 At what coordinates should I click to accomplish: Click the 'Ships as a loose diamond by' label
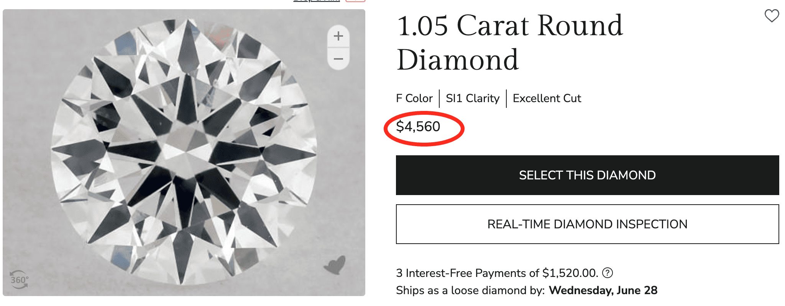coord(470,290)
